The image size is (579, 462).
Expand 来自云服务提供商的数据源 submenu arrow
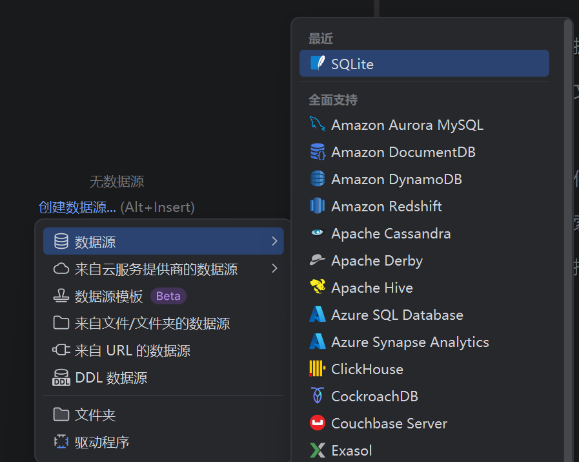pos(274,268)
